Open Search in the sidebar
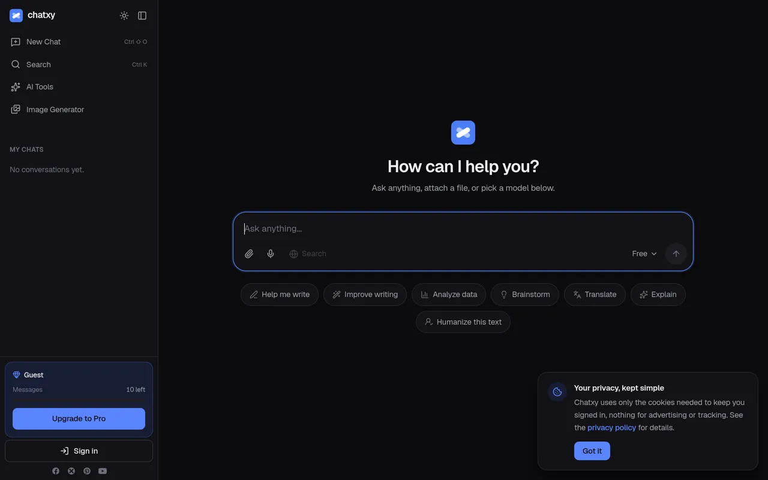This screenshot has height=480, width=768. [x=79, y=65]
